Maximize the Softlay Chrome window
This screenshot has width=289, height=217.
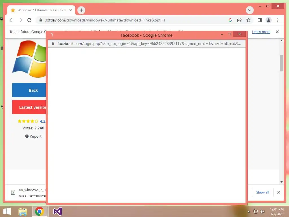pos(268,6)
